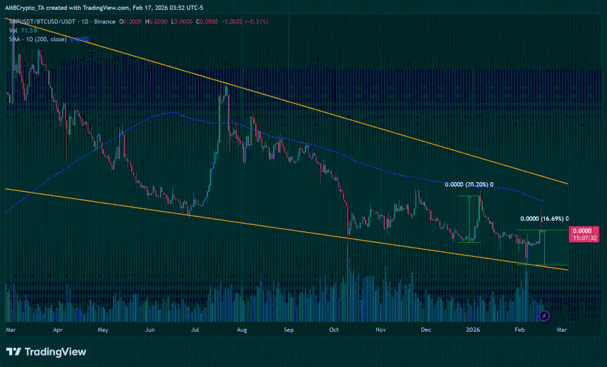Click the May label on time axis

[102, 330]
